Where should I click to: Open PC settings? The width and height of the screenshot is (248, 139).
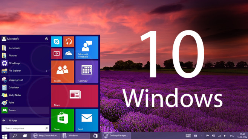coord(25,63)
